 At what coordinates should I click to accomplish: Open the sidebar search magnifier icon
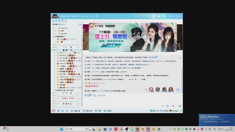(x=66, y=21)
